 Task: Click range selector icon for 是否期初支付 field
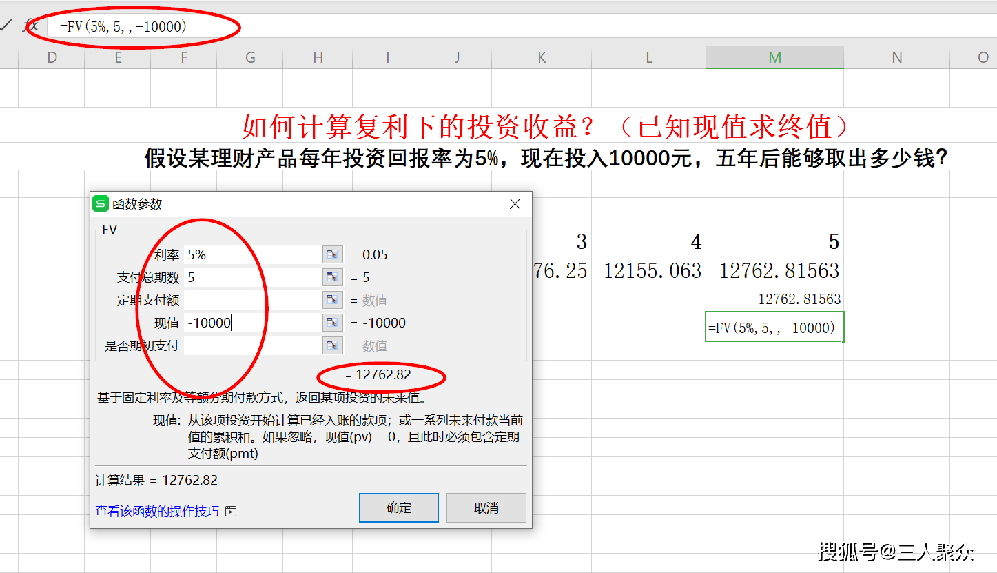click(x=332, y=345)
